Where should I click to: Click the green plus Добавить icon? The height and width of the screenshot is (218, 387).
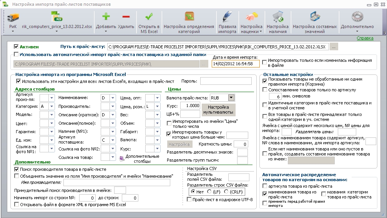tap(106, 17)
